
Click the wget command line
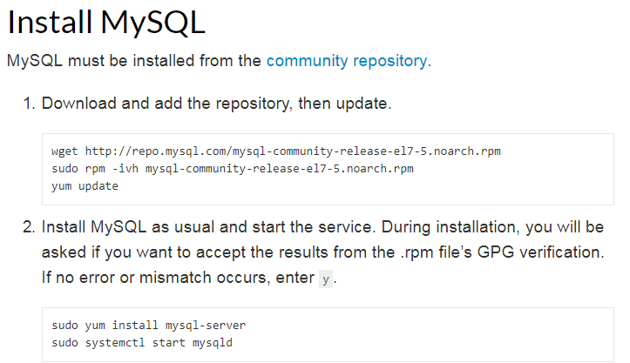[275, 151]
